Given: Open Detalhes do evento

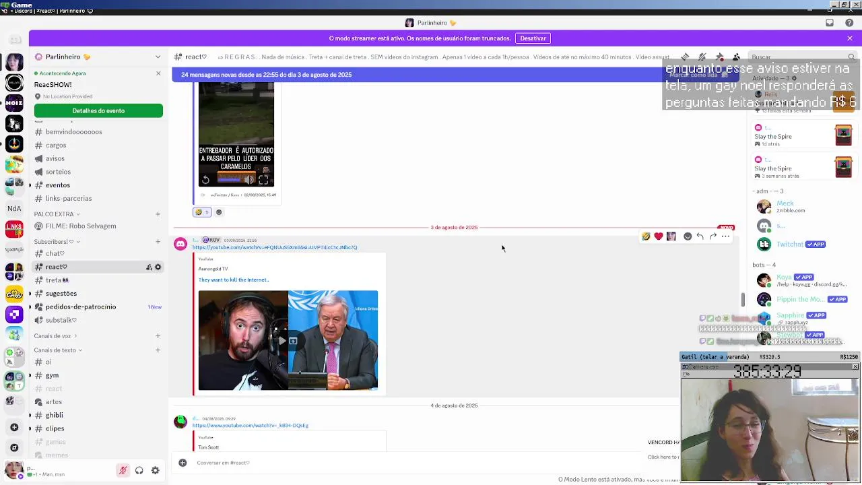Looking at the screenshot, I should coord(98,110).
